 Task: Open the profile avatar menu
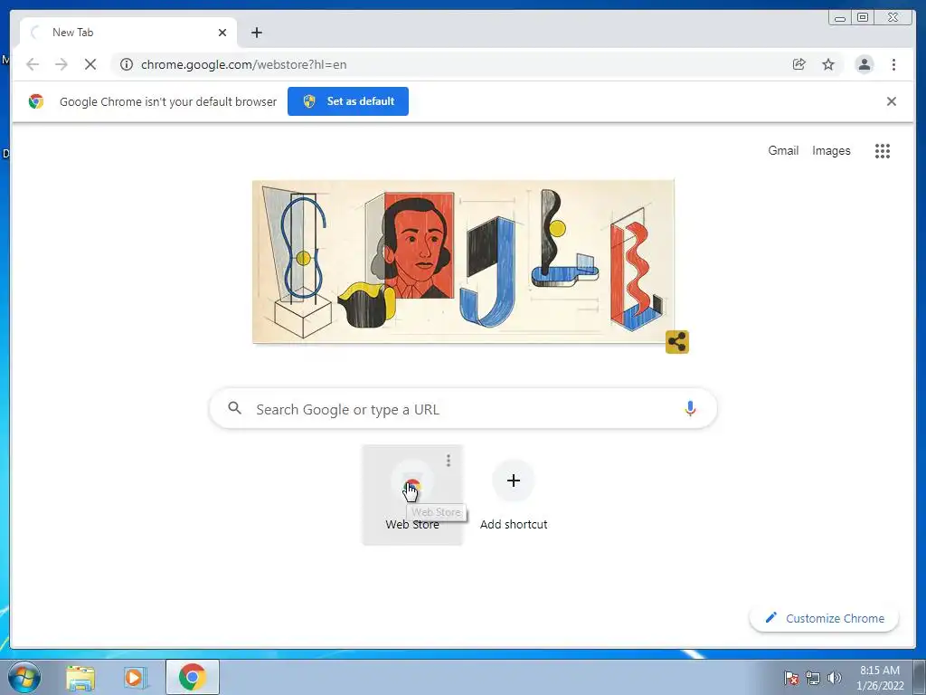click(864, 64)
